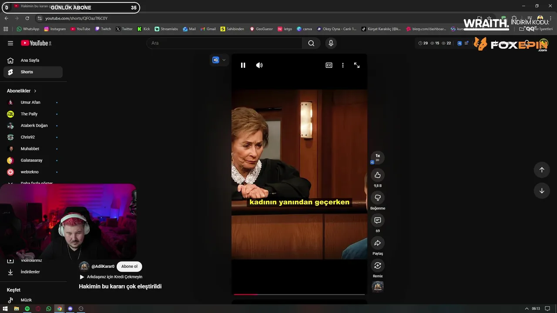Like the Short with thumbs up
557x313 pixels.
tap(378, 175)
